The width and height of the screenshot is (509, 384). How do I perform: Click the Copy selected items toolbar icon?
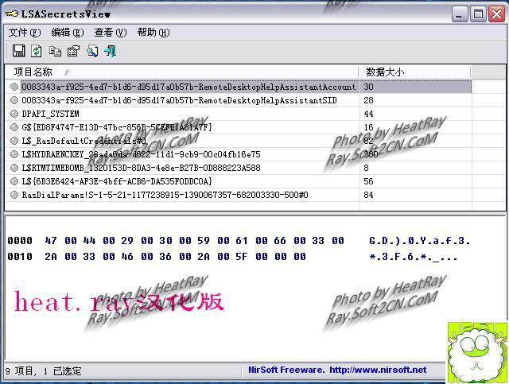click(55, 52)
